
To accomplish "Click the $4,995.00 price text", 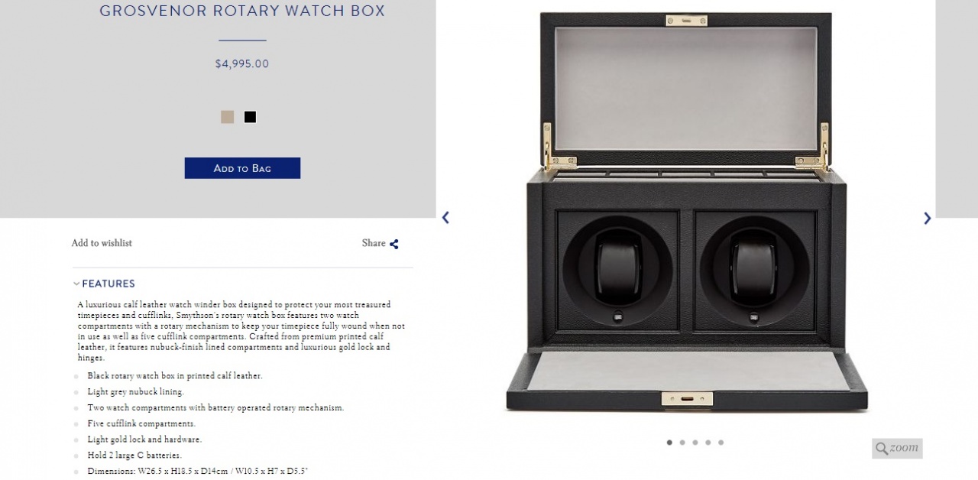I will tap(242, 64).
